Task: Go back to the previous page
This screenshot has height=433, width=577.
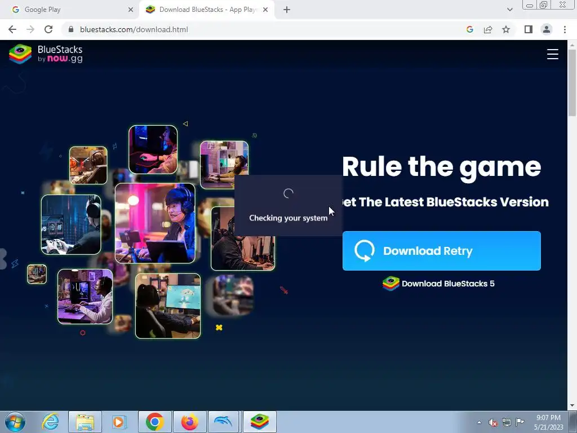Action: click(x=12, y=29)
